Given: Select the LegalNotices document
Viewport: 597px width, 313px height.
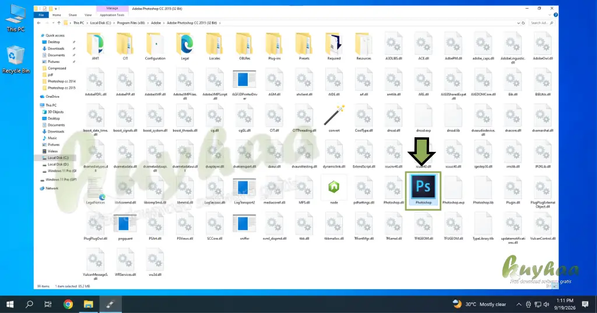Looking at the screenshot, I should 95,191.
